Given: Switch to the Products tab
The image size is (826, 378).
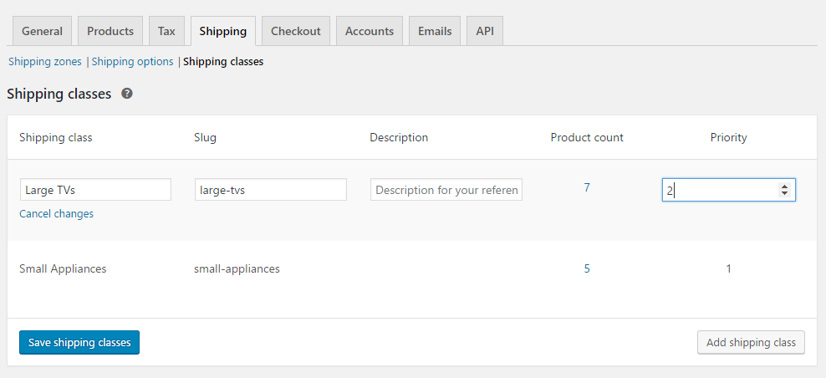Looking at the screenshot, I should [x=110, y=31].
